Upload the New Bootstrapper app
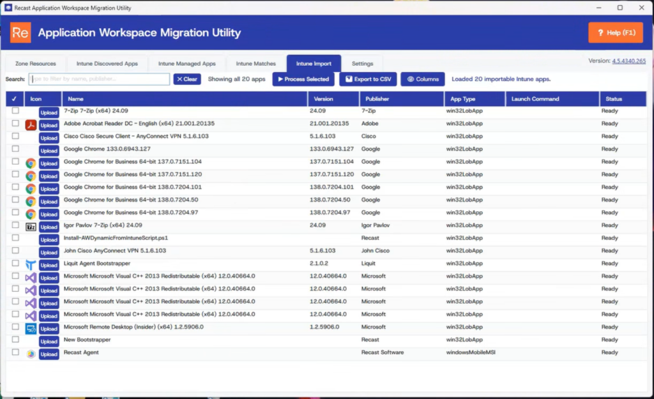The width and height of the screenshot is (654, 399). coord(49,342)
